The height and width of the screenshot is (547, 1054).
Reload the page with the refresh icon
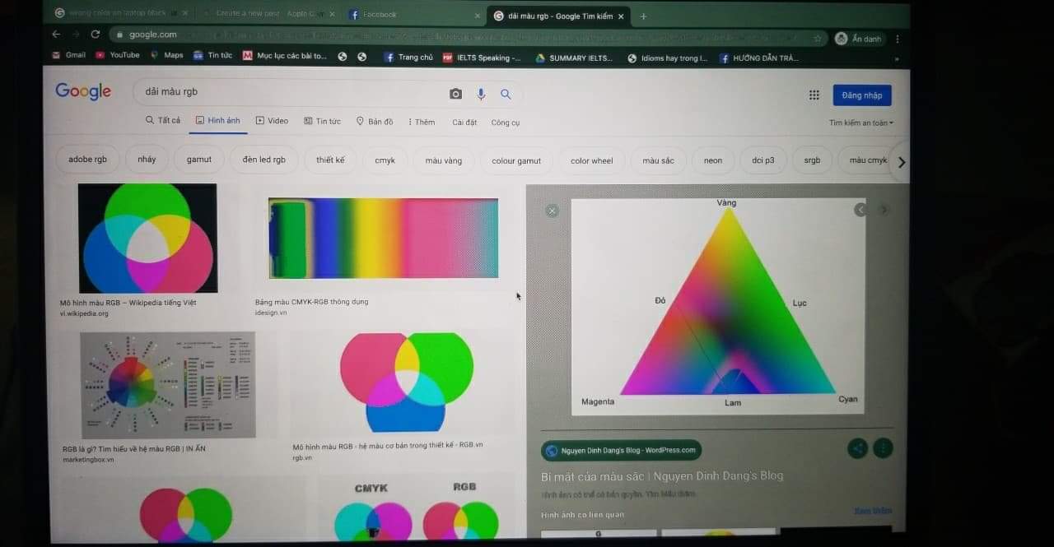click(x=95, y=35)
